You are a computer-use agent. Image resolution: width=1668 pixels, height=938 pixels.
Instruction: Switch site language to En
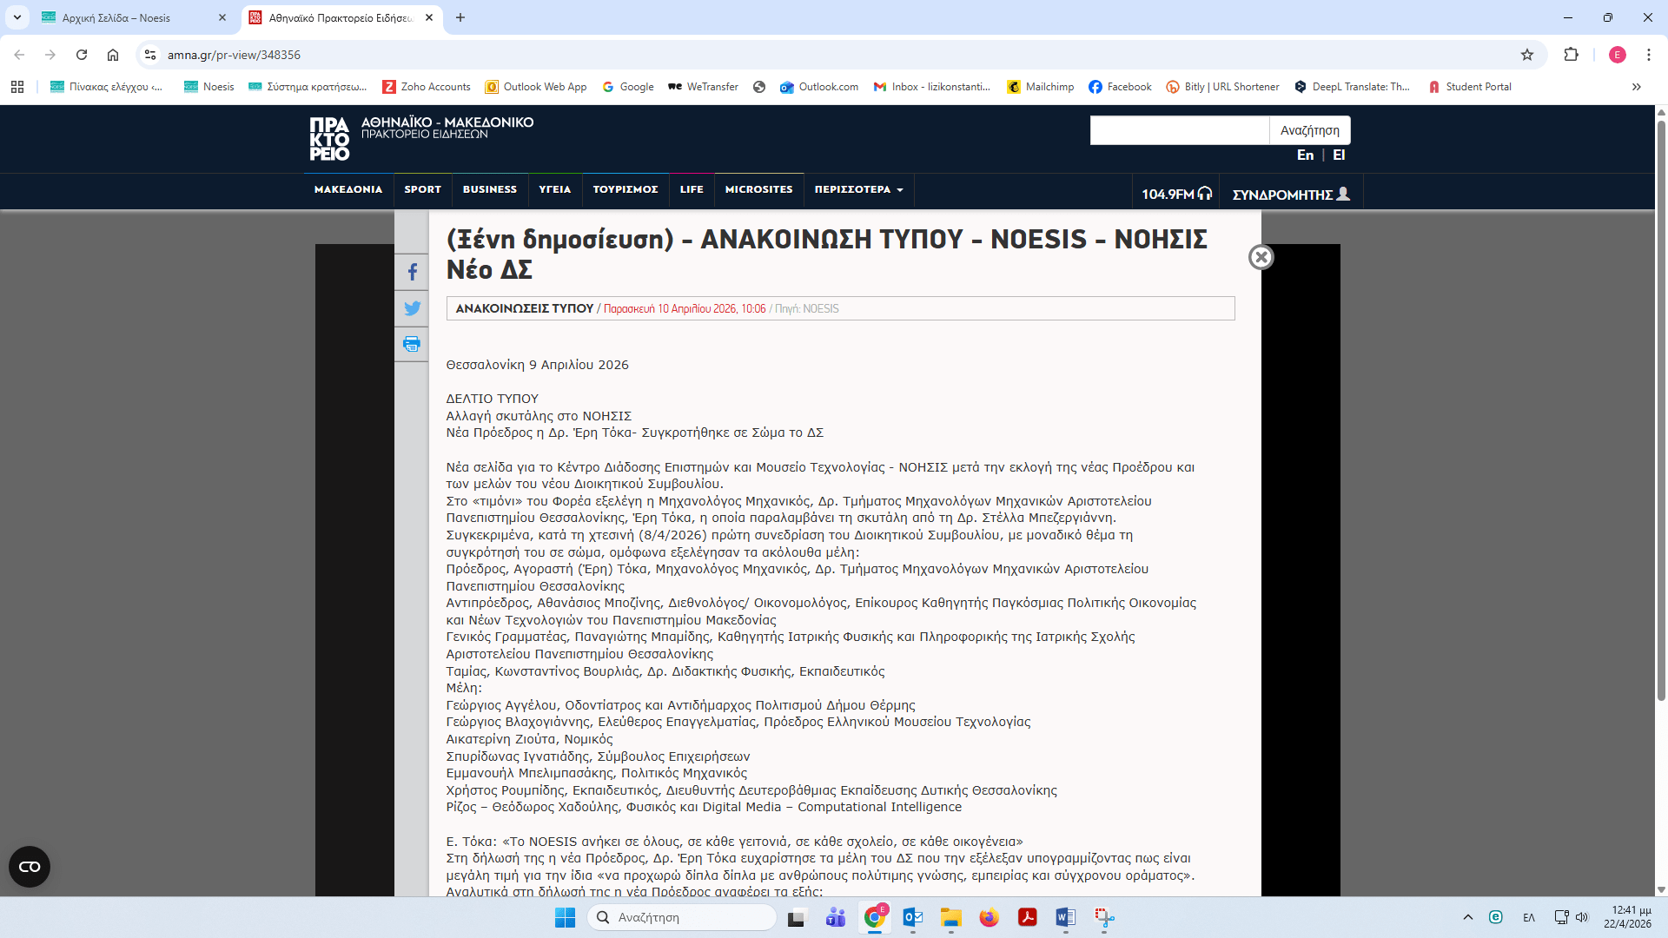pos(1305,155)
